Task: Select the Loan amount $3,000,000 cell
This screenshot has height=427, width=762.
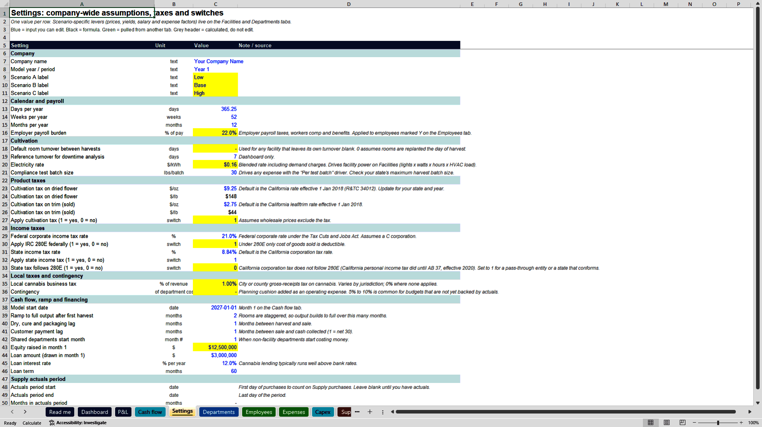Action: point(215,355)
